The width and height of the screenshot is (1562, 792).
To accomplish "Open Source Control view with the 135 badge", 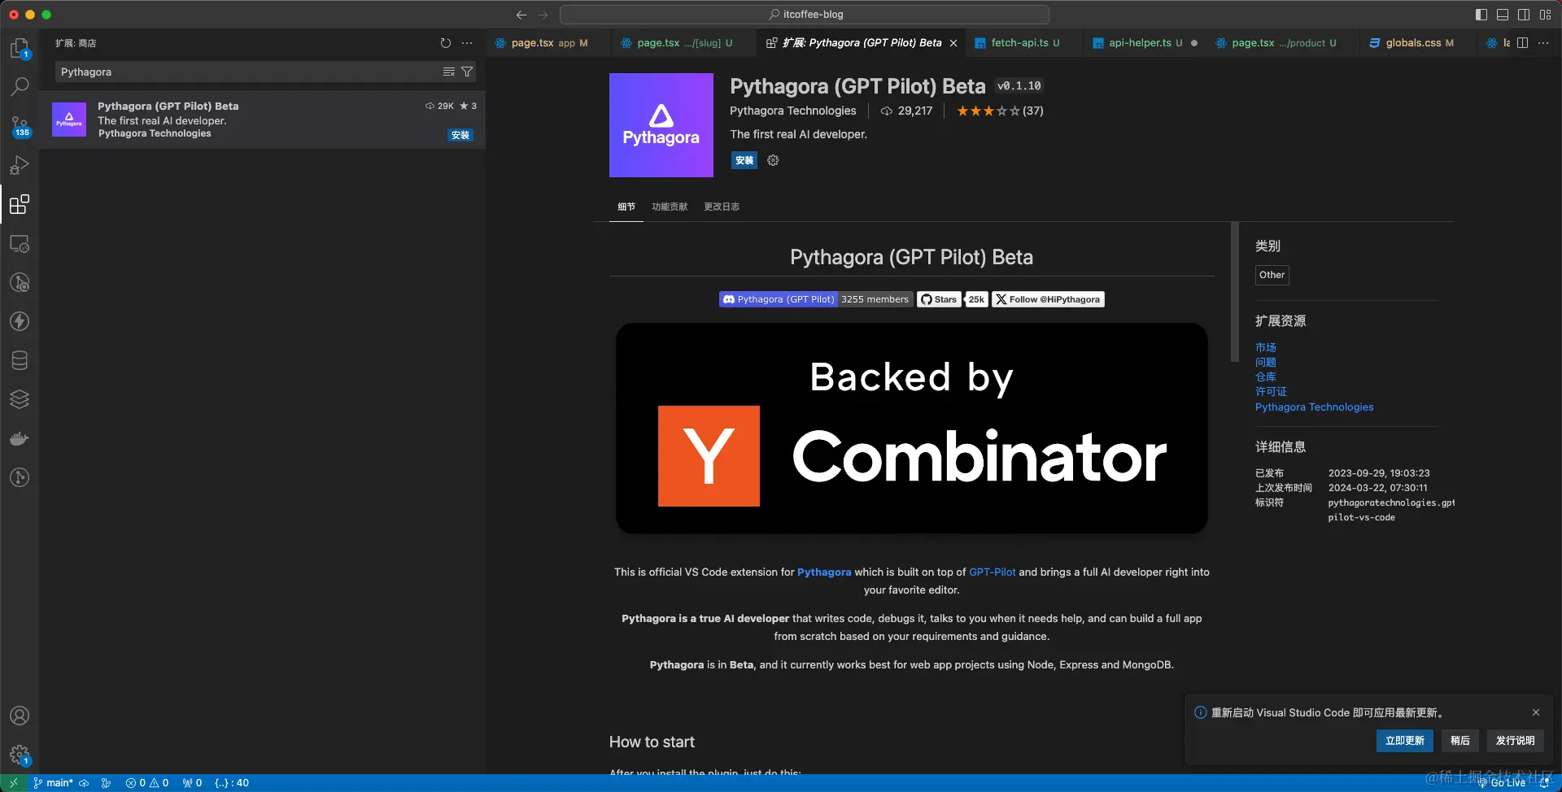I will click(20, 125).
